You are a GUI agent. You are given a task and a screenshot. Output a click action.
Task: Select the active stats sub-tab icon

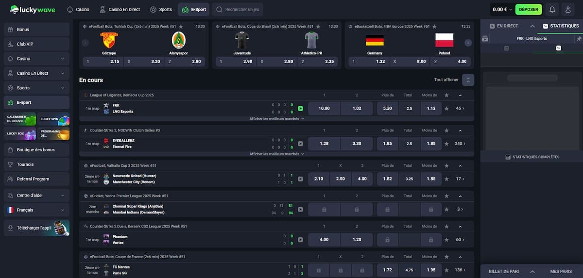(x=558, y=48)
